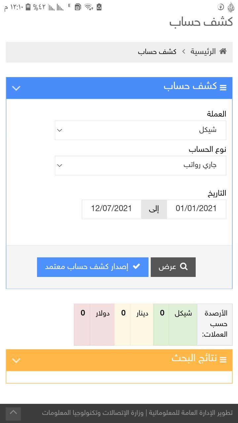
Task: Collapse the blue كشف حساب panel chevron
Action: coord(16,88)
